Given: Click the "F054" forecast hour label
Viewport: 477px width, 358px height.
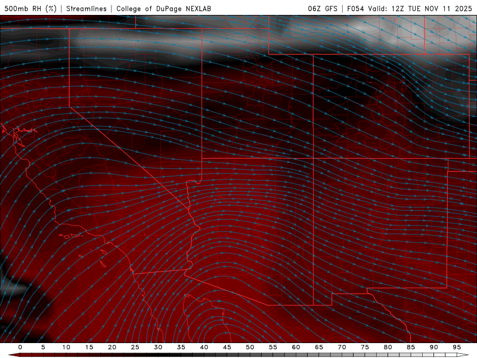Looking at the screenshot, I should tap(355, 8).
